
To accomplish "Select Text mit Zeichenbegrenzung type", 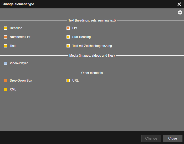I will (92, 46).
